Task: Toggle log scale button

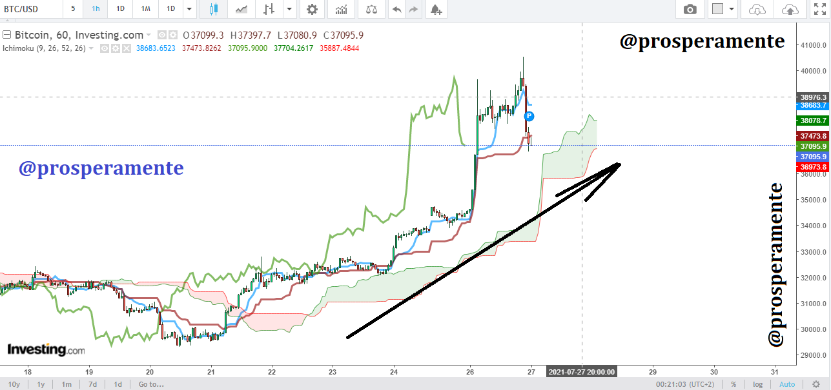Action: (757, 384)
